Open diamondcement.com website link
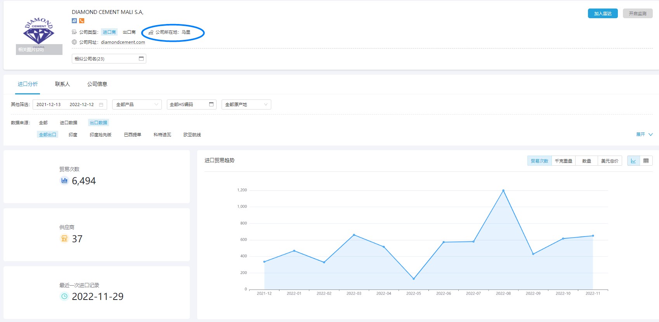 click(x=123, y=42)
